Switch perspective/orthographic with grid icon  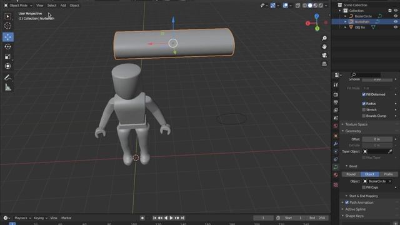pyautogui.click(x=324, y=64)
